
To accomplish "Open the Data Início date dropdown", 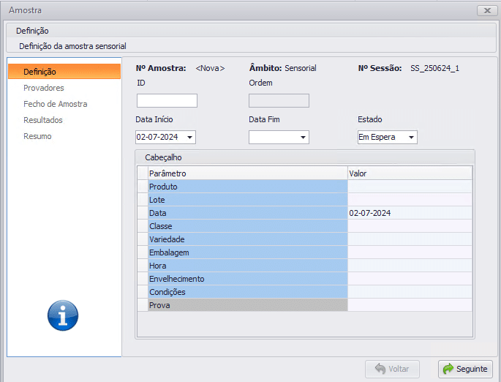I will tap(190, 138).
